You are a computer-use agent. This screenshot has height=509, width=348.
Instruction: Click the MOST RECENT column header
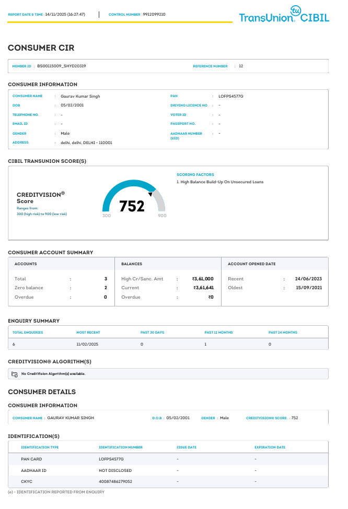point(88,333)
